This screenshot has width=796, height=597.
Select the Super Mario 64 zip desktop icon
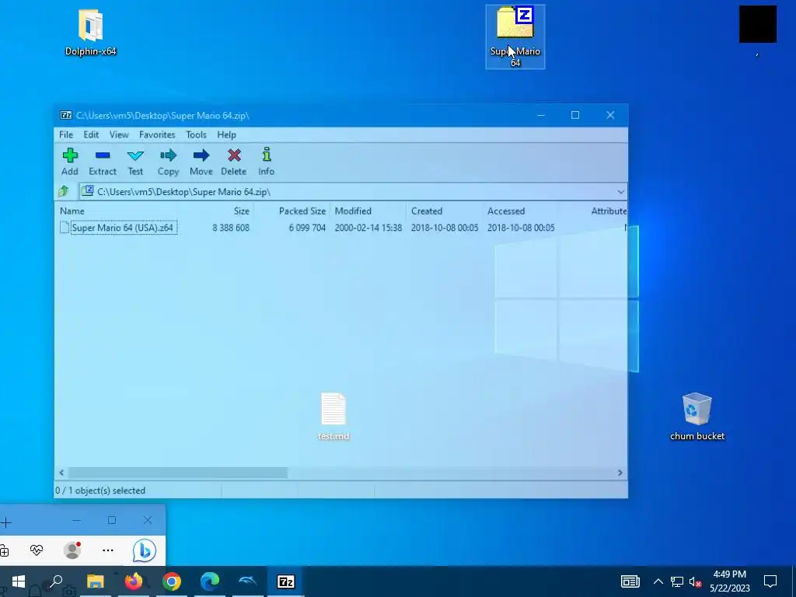[515, 37]
